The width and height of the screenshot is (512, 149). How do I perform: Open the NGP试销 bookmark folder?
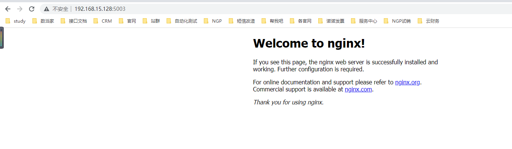pyautogui.click(x=397, y=21)
